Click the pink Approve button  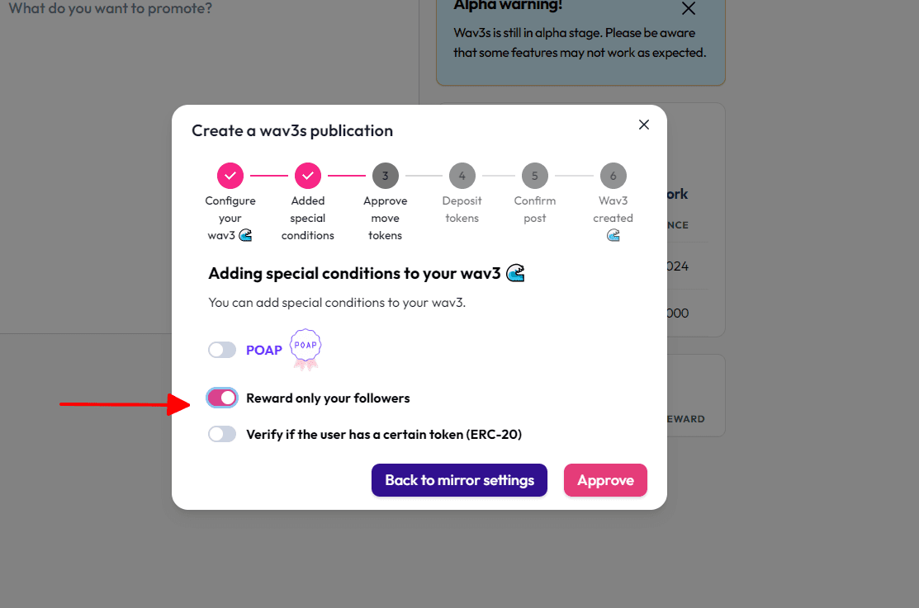[605, 480]
